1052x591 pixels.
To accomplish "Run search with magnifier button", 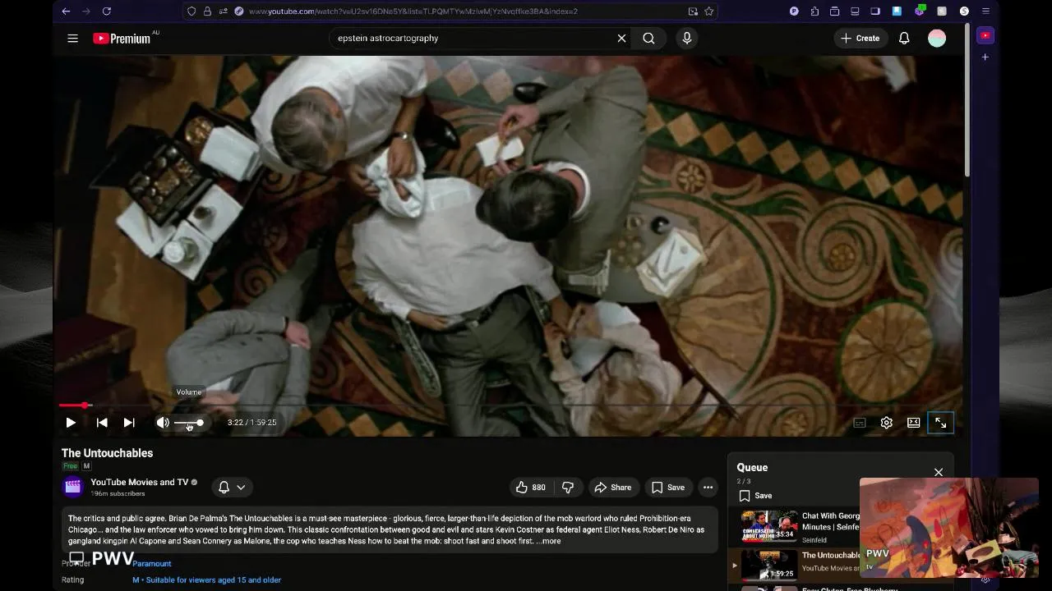I will point(648,38).
